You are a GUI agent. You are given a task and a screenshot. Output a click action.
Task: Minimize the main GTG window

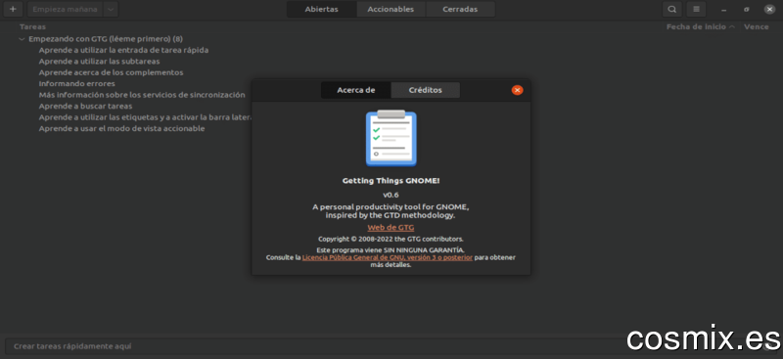[723, 10]
